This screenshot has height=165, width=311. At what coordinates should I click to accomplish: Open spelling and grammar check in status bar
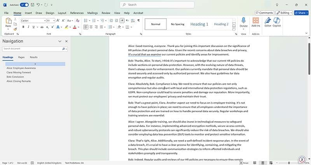(x=32, y=163)
